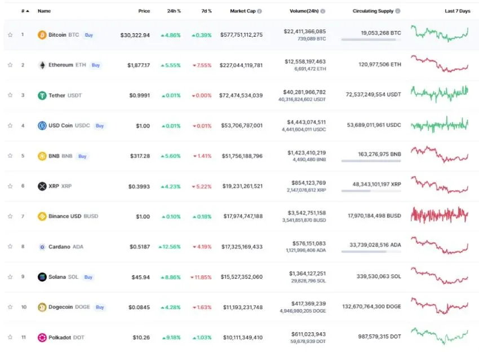Click the Dogecoin logo icon

point(42,307)
